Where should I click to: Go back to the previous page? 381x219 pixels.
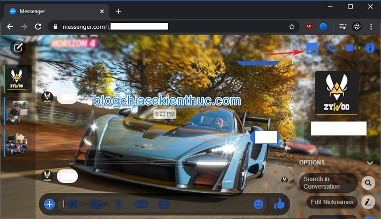(10, 27)
